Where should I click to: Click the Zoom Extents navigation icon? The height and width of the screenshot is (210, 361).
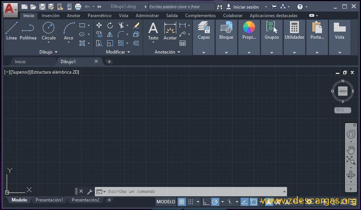click(x=351, y=160)
